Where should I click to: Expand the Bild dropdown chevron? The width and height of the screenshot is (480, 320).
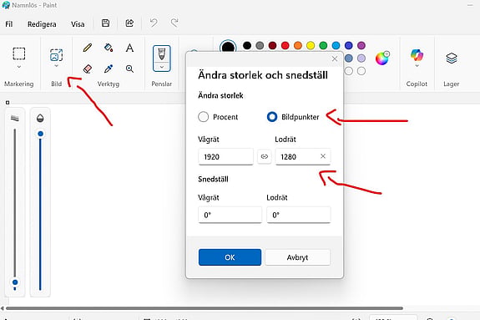(56, 66)
